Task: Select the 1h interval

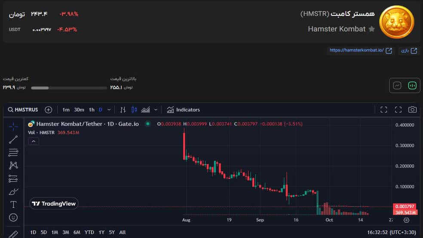Action: pyautogui.click(x=92, y=110)
